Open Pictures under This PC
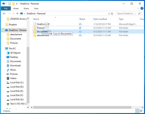 pos(12,74)
